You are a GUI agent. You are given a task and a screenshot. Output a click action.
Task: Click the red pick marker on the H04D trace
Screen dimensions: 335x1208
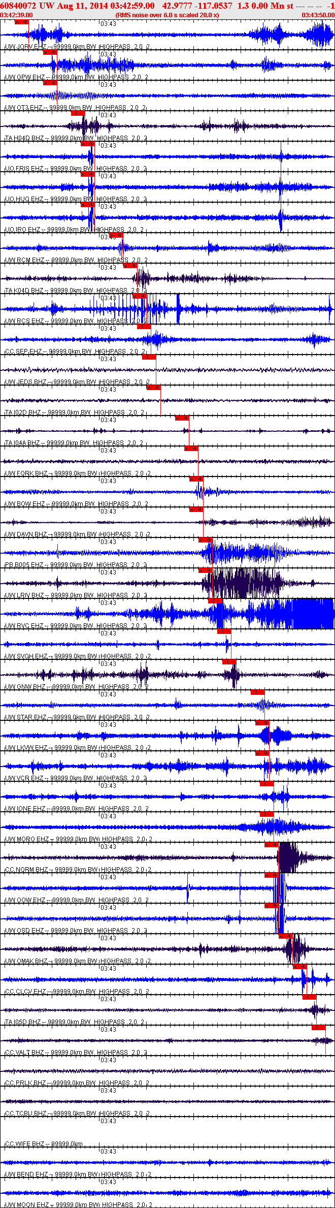(x=78, y=113)
